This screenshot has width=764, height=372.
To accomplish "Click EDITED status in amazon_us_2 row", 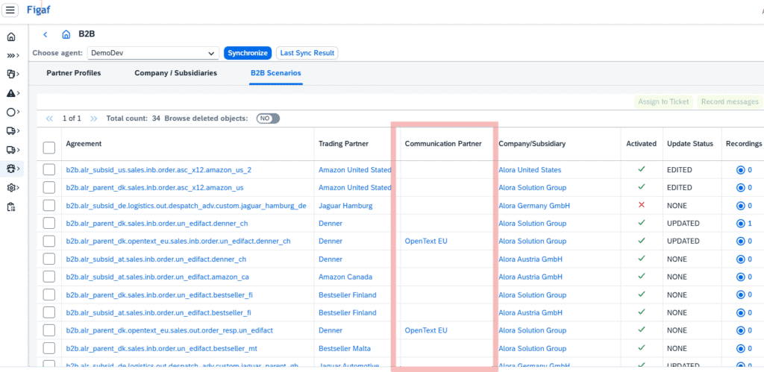I will point(679,170).
